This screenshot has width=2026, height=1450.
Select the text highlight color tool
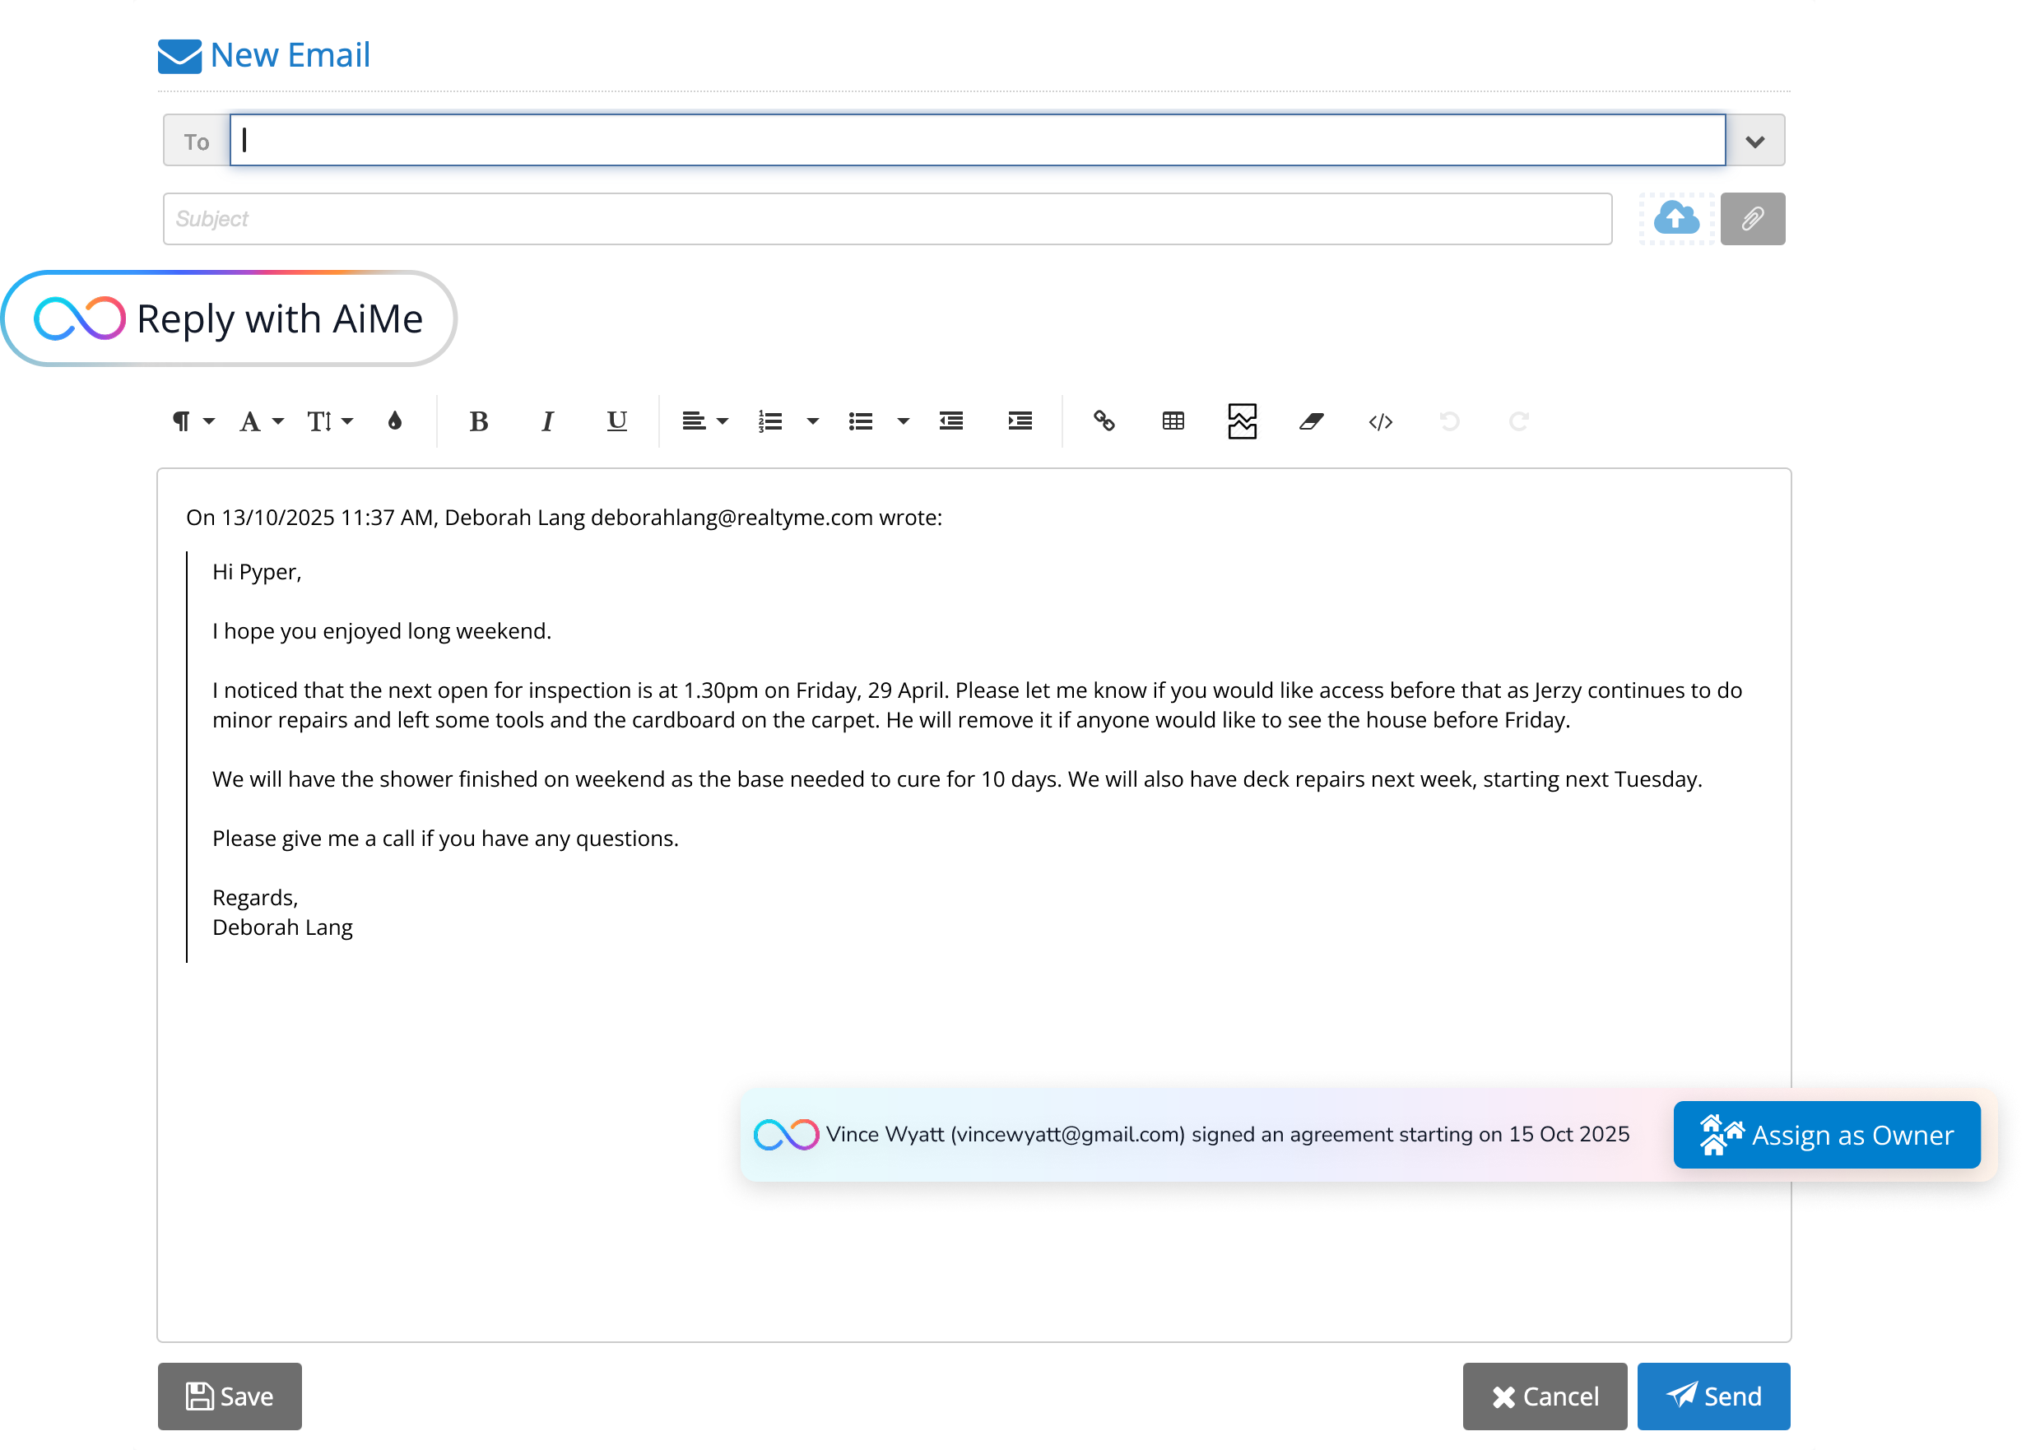396,420
